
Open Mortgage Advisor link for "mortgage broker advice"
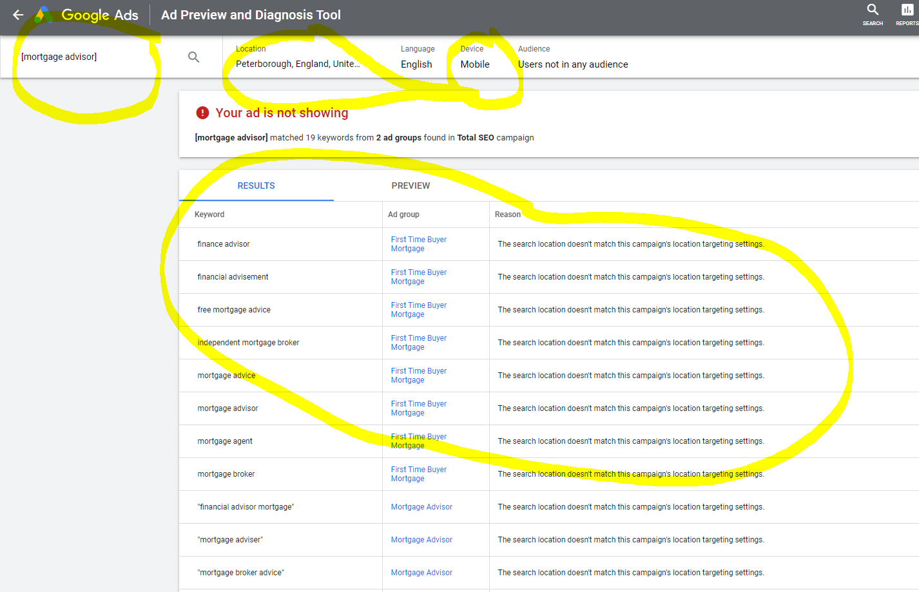[x=421, y=573]
